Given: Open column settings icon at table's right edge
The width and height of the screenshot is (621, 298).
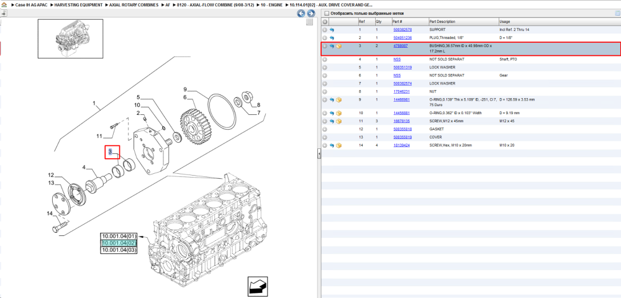Looking at the screenshot, I should pos(617,13).
